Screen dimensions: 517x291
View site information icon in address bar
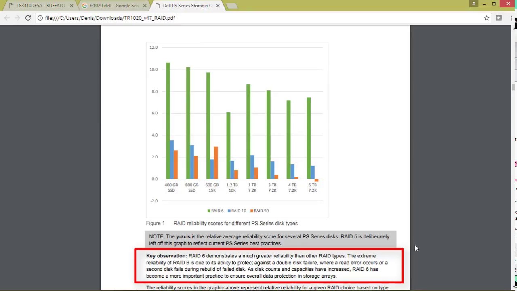40,18
